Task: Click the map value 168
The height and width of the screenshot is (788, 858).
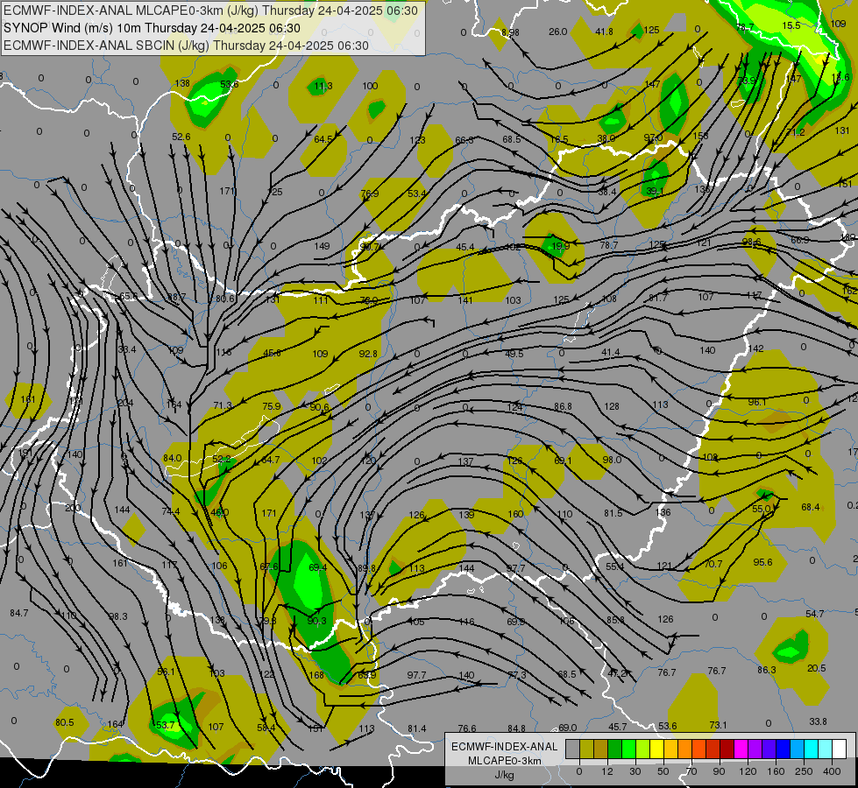Action: pyautogui.click(x=317, y=675)
